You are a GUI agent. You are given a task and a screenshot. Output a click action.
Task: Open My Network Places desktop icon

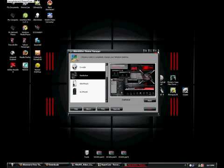(x=13, y=30)
